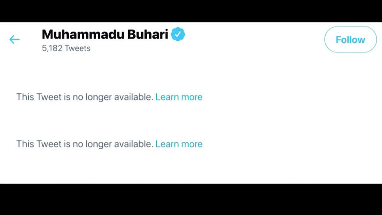Open the second Learn more link
This screenshot has width=382, height=215.
179,144
